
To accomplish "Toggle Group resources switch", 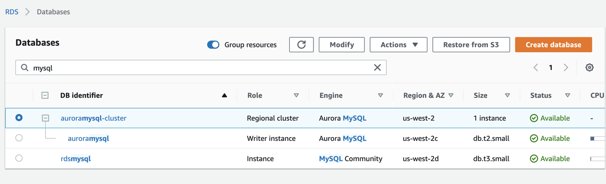I will 213,45.
